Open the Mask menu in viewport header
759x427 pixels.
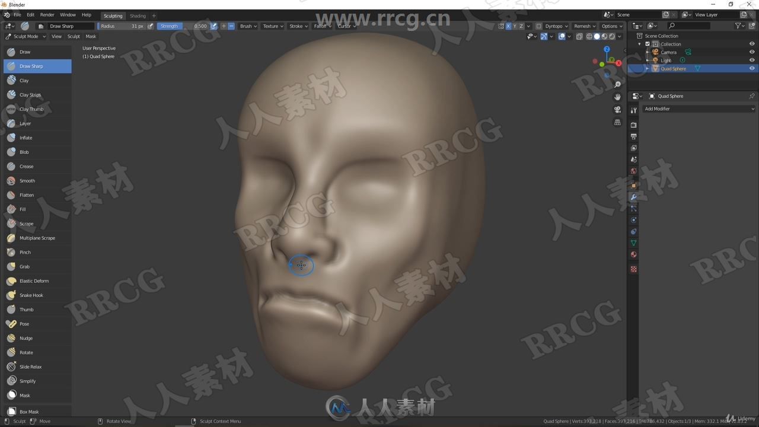91,36
